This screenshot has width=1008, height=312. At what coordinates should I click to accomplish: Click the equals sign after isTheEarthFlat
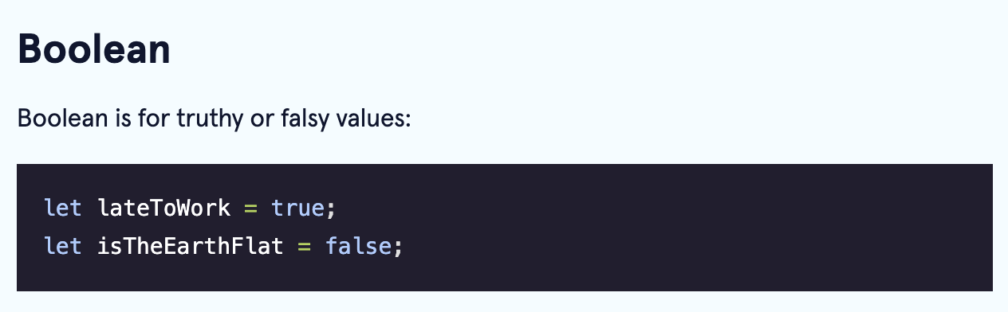click(x=304, y=247)
